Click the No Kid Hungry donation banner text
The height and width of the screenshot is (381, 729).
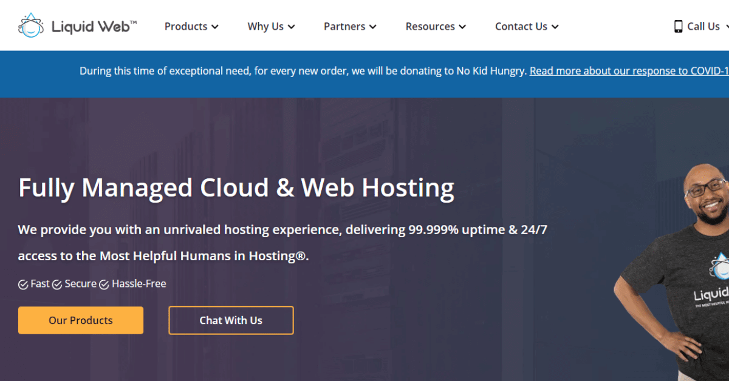pyautogui.click(x=303, y=71)
